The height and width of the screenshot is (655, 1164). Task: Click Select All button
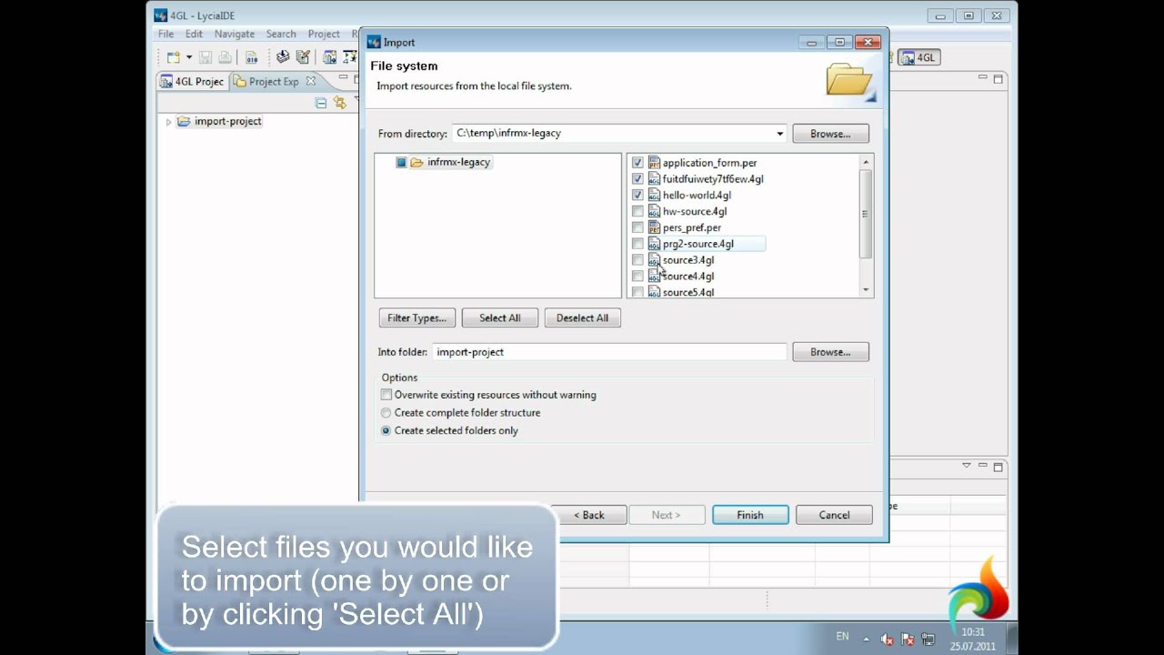[500, 317]
